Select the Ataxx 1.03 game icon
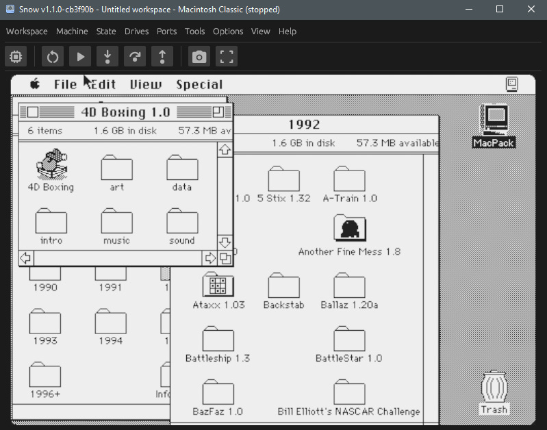The image size is (547, 430). [218, 285]
